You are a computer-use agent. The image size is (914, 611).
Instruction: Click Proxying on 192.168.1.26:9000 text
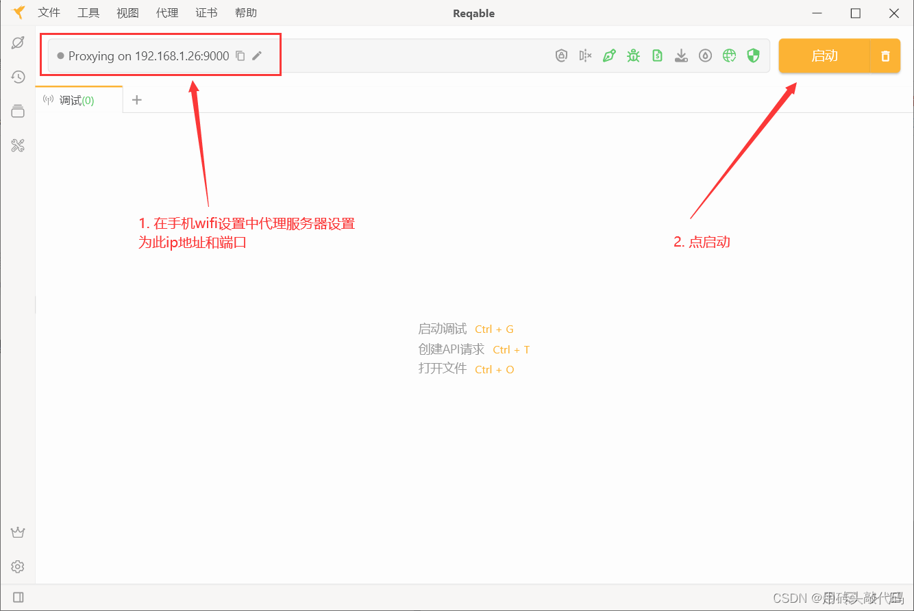pos(149,56)
